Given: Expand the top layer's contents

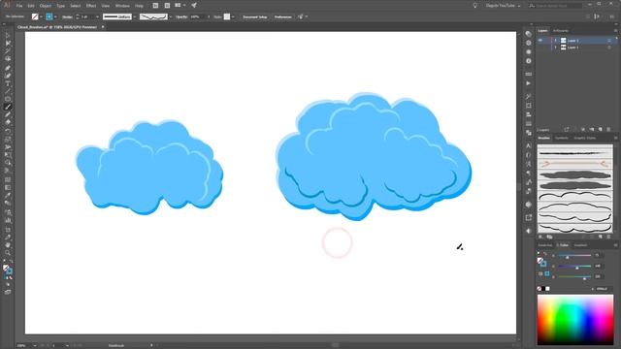Looking at the screenshot, I should pos(555,41).
